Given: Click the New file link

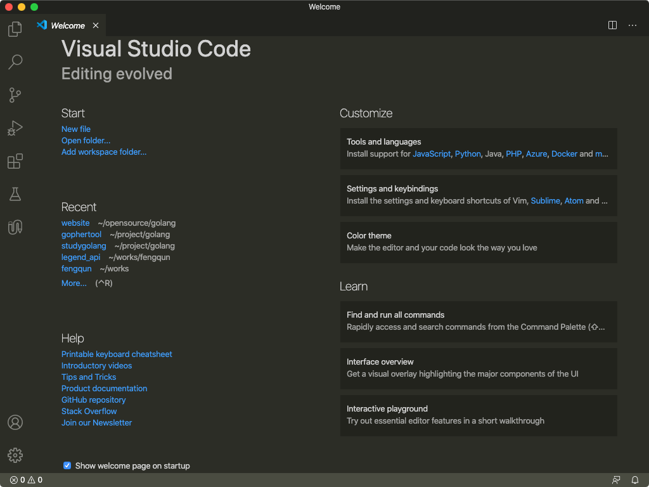Looking at the screenshot, I should [76, 129].
